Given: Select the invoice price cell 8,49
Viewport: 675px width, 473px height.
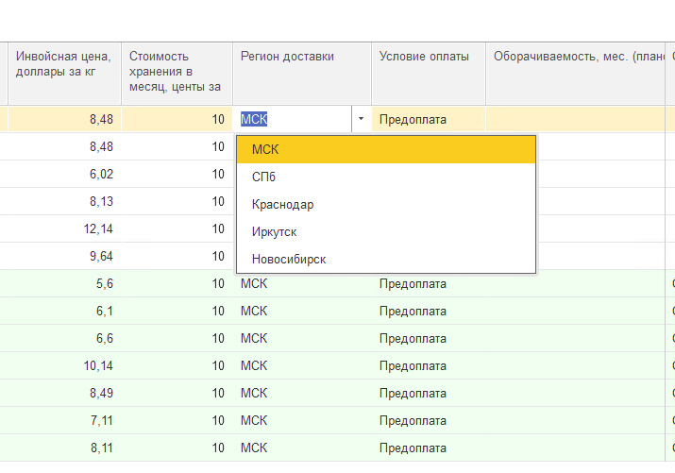Looking at the screenshot, I should (x=64, y=393).
